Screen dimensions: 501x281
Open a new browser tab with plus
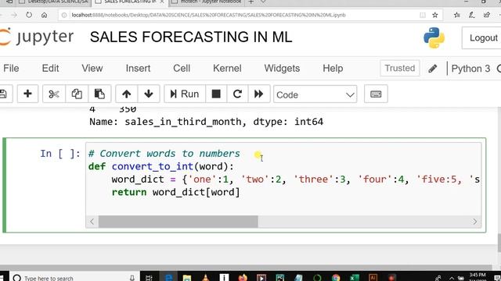251,2
